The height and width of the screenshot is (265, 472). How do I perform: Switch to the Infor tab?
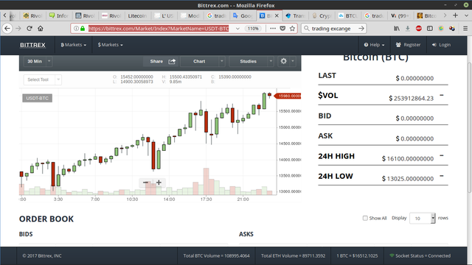coord(59,15)
